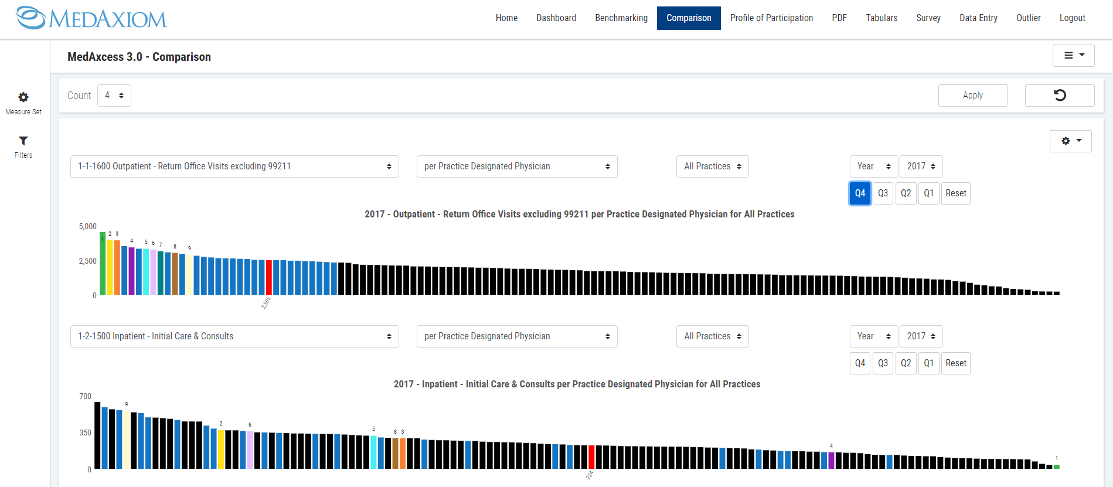This screenshot has height=487, width=1113.
Task: Open the Measure Set gear icon
Action: point(23,97)
